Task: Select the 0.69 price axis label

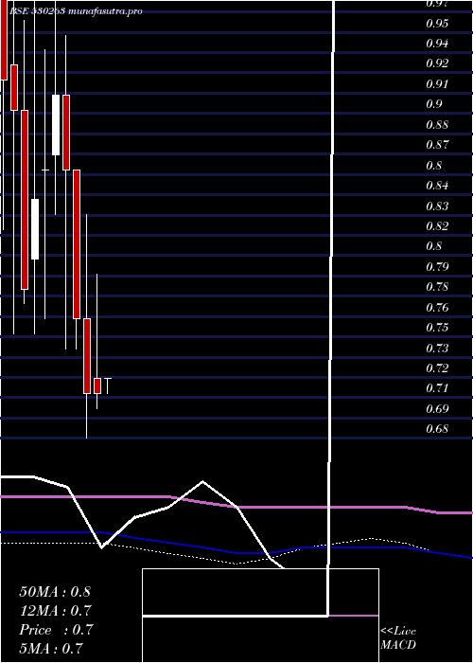Action: click(x=437, y=409)
